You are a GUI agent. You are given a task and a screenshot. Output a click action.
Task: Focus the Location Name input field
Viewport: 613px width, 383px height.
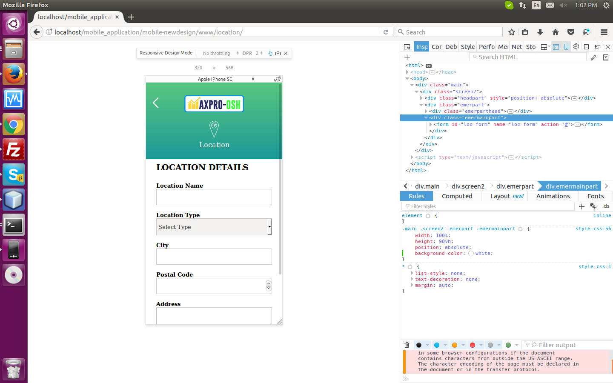tap(214, 197)
